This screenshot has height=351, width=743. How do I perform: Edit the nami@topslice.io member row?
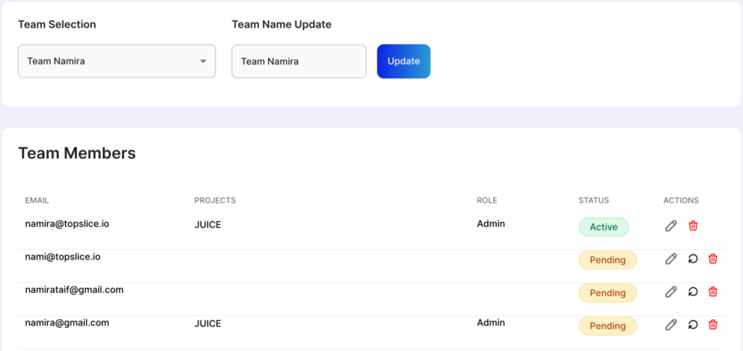click(x=671, y=259)
